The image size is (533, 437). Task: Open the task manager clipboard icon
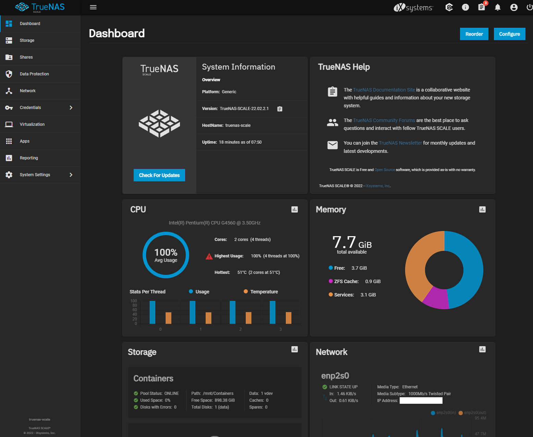pos(482,7)
